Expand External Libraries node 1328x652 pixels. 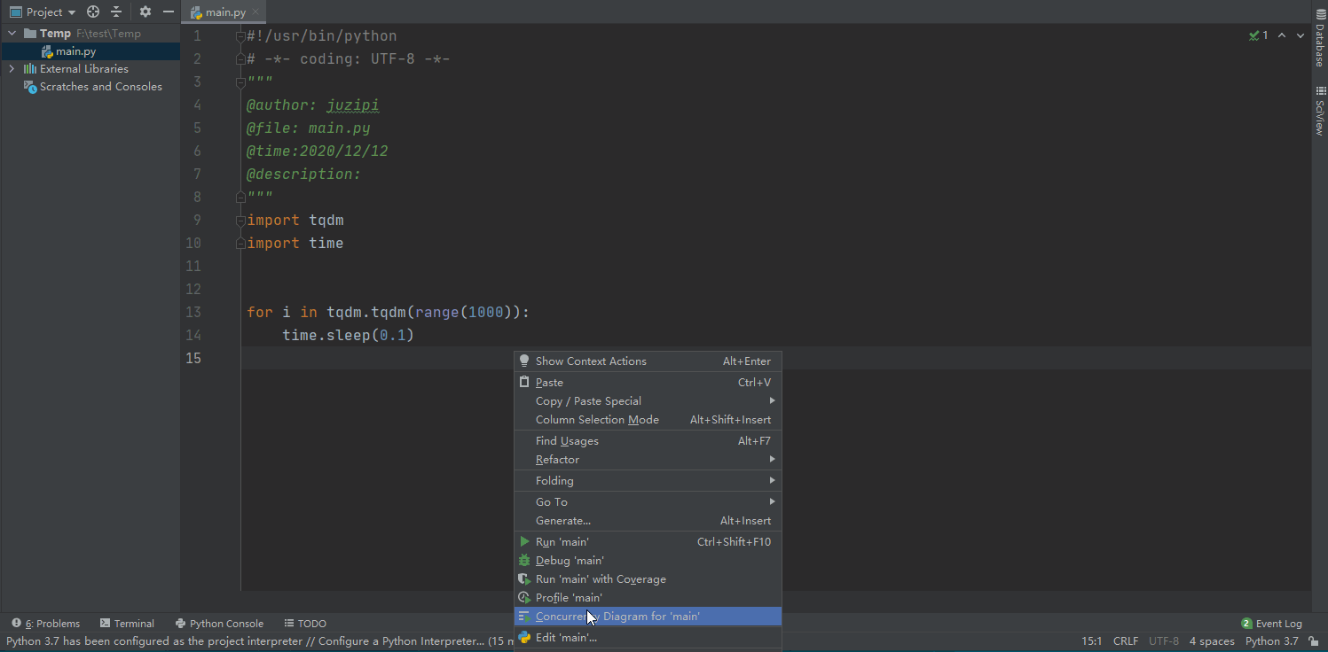(12, 69)
